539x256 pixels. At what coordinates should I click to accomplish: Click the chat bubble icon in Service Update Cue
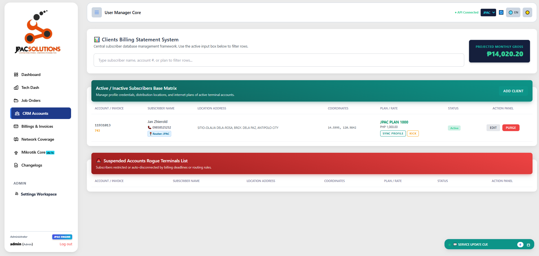pyautogui.click(x=455, y=244)
